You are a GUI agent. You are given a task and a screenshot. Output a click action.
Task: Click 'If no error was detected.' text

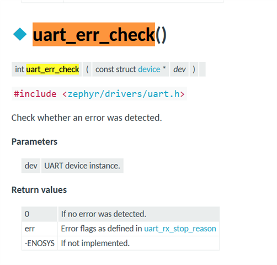tap(104, 214)
